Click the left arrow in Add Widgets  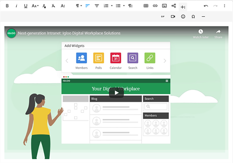coord(67,61)
